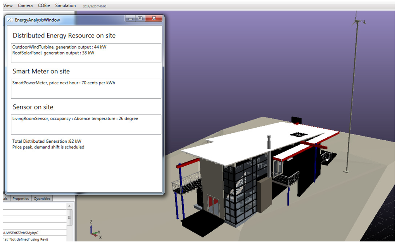Select the RoofSolarPanel generation output entry
The image size is (397, 244).
(53, 53)
